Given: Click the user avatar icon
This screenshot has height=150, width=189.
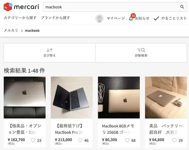Looking at the screenshot, I should point(100,18).
